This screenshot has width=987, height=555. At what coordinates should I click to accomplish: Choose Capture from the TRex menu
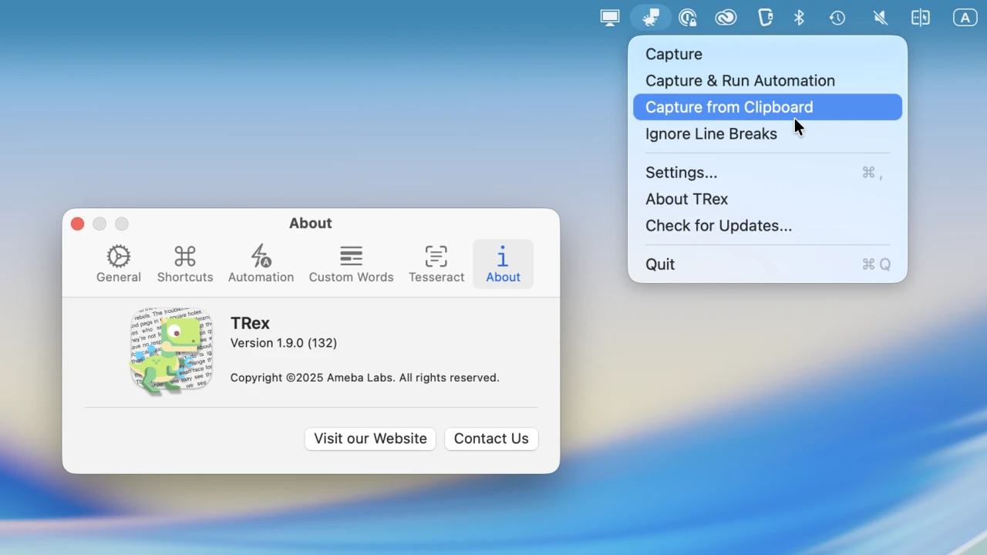[x=674, y=54]
